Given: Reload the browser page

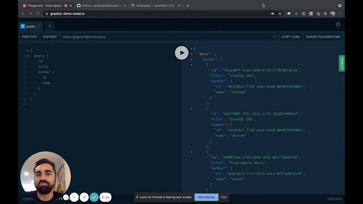Looking at the screenshot, I should 38,14.
